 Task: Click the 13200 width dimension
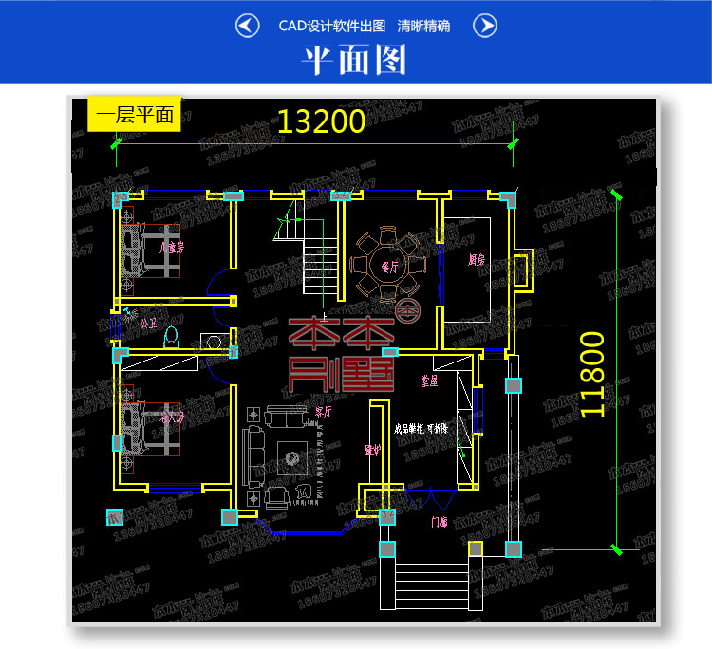321,121
